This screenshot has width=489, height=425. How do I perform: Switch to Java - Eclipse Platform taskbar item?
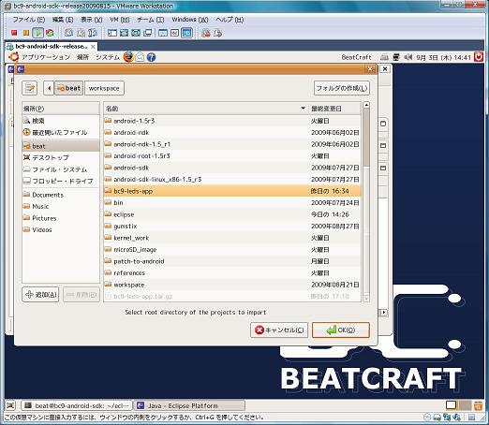click(189, 405)
